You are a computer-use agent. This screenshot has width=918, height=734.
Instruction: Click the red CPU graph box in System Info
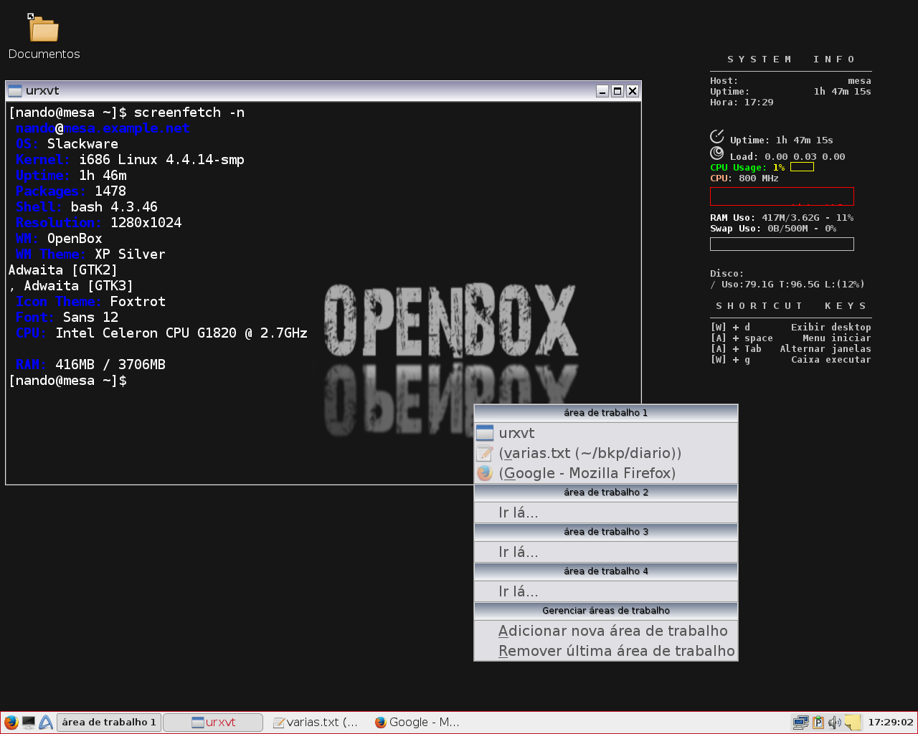click(782, 196)
